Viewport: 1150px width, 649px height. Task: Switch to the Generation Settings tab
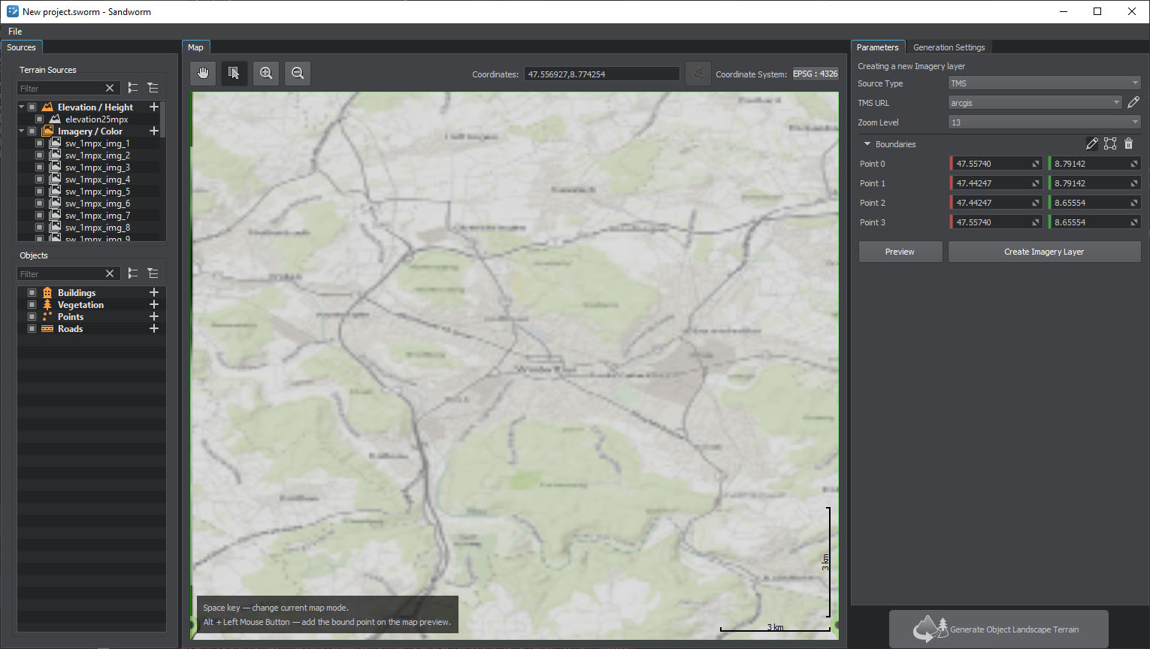pyautogui.click(x=949, y=47)
